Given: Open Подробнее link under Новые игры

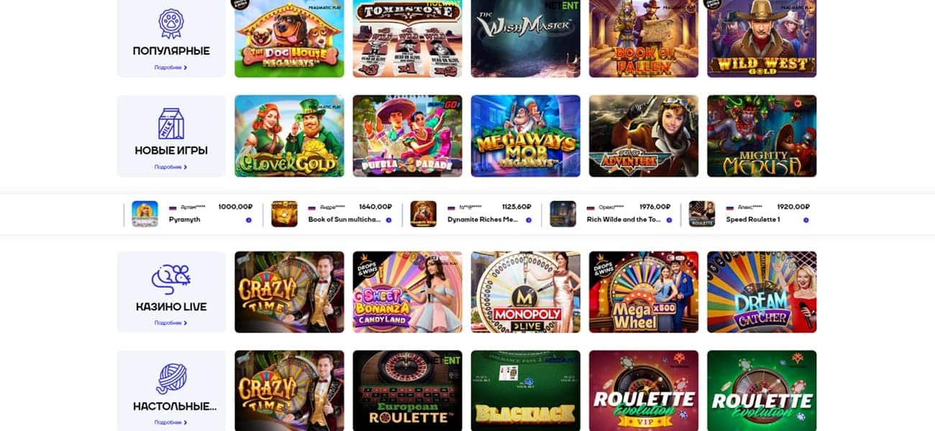Looking at the screenshot, I should tap(171, 167).
